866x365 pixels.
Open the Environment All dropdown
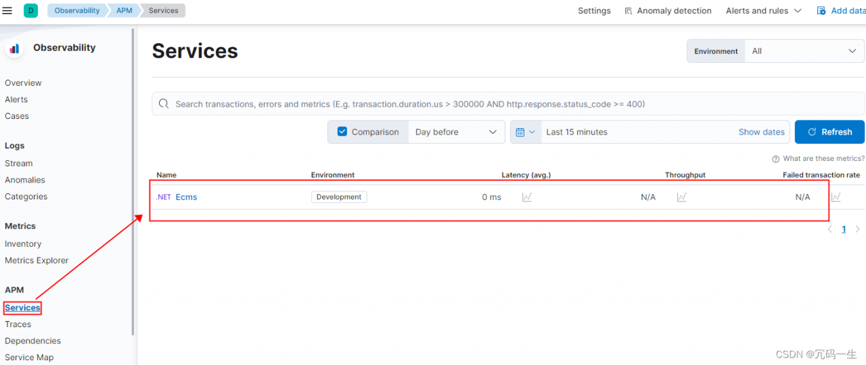coord(804,51)
